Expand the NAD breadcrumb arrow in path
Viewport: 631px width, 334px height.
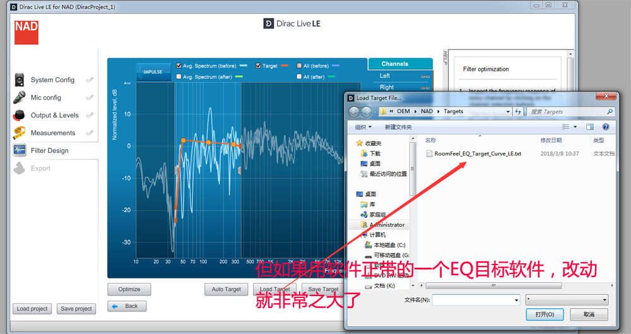coord(439,112)
